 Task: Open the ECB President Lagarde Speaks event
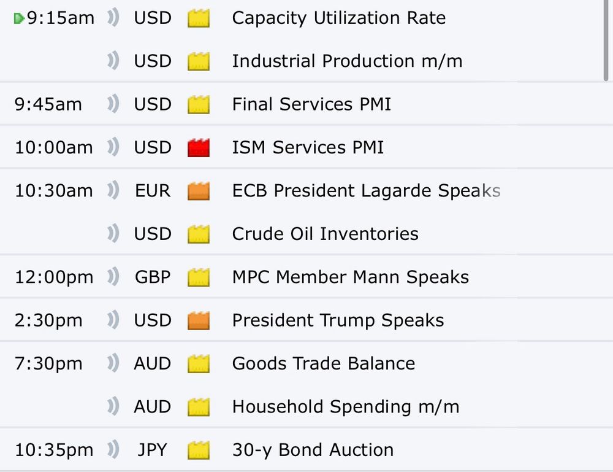point(366,191)
